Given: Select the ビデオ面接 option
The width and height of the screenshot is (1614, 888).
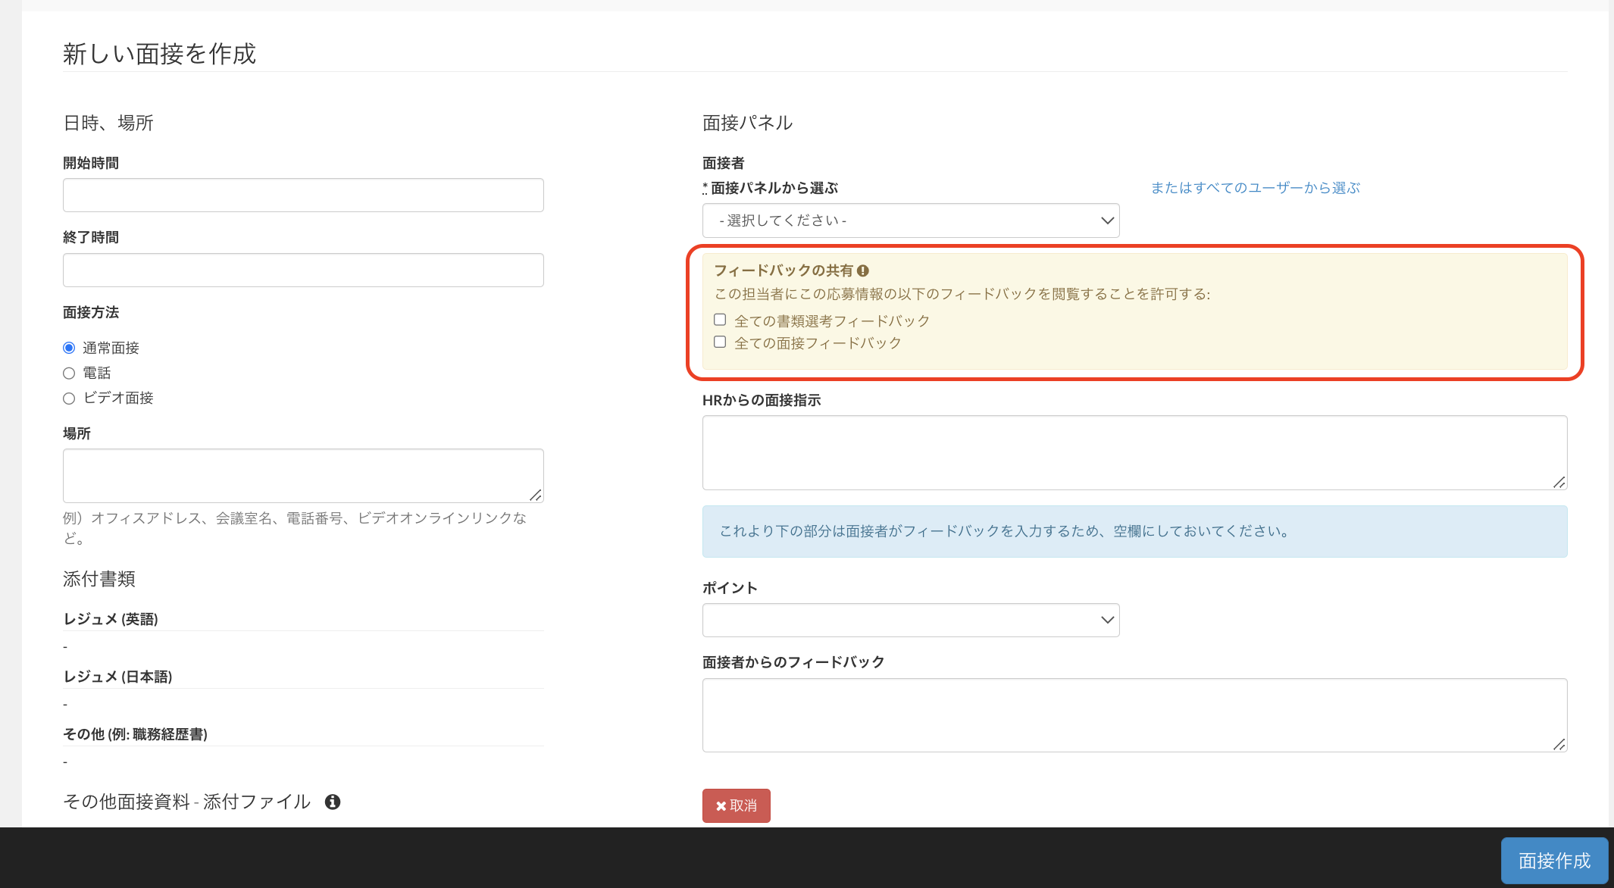Looking at the screenshot, I should pos(69,398).
